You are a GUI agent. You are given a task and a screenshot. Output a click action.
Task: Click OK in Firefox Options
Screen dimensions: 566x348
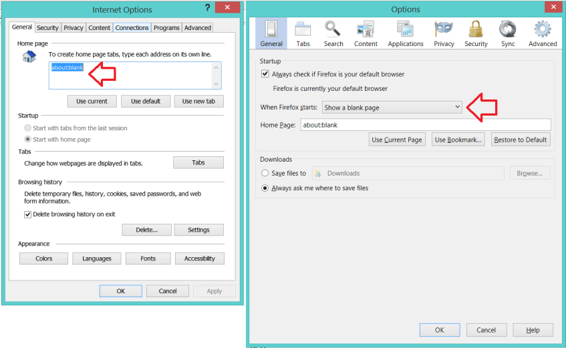pos(440,330)
